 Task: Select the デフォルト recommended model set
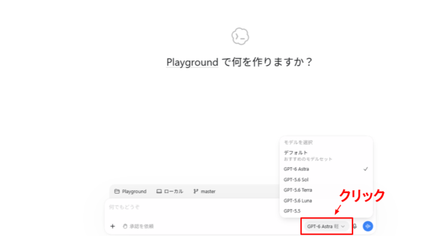[x=326, y=155]
